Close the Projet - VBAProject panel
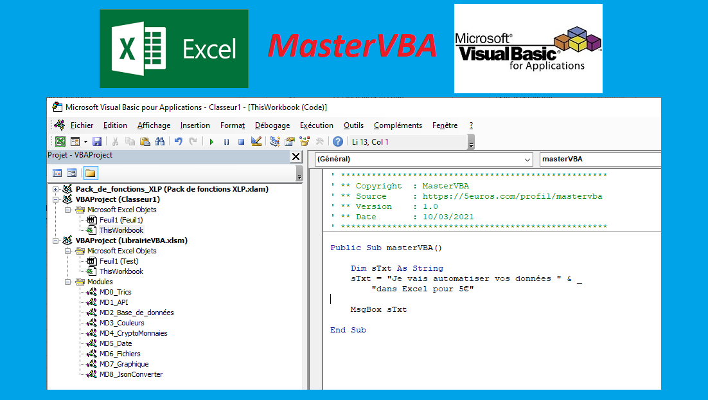The image size is (708, 400). click(x=296, y=156)
